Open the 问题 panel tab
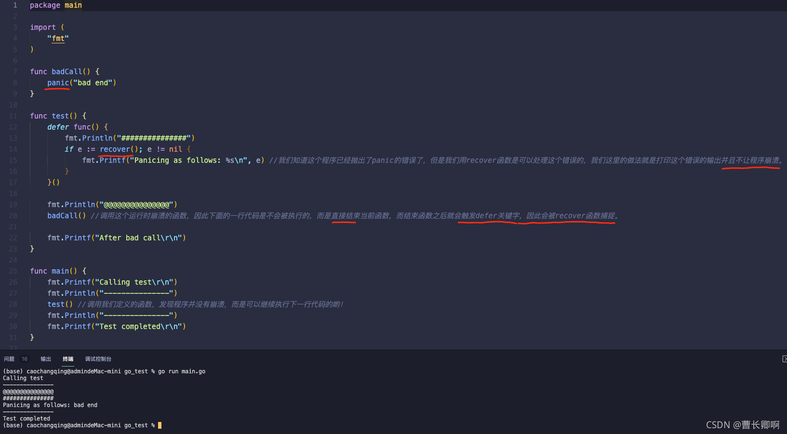Screen dimensions: 787x434 (x=9, y=359)
